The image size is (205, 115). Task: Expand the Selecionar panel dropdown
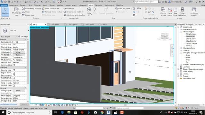5,18
